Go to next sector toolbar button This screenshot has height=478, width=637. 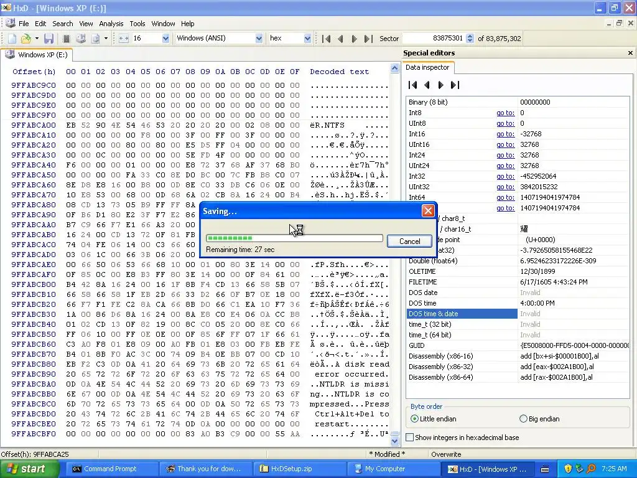point(354,39)
